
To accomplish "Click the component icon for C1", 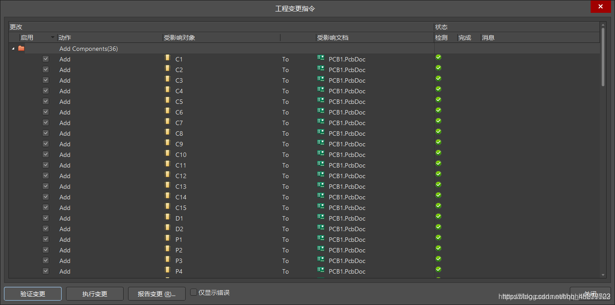I will click(167, 57).
